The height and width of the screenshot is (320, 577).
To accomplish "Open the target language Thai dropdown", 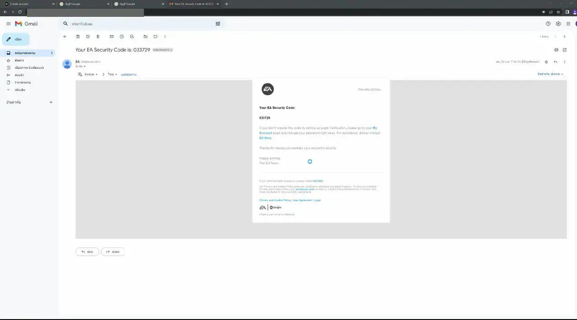I will point(112,74).
